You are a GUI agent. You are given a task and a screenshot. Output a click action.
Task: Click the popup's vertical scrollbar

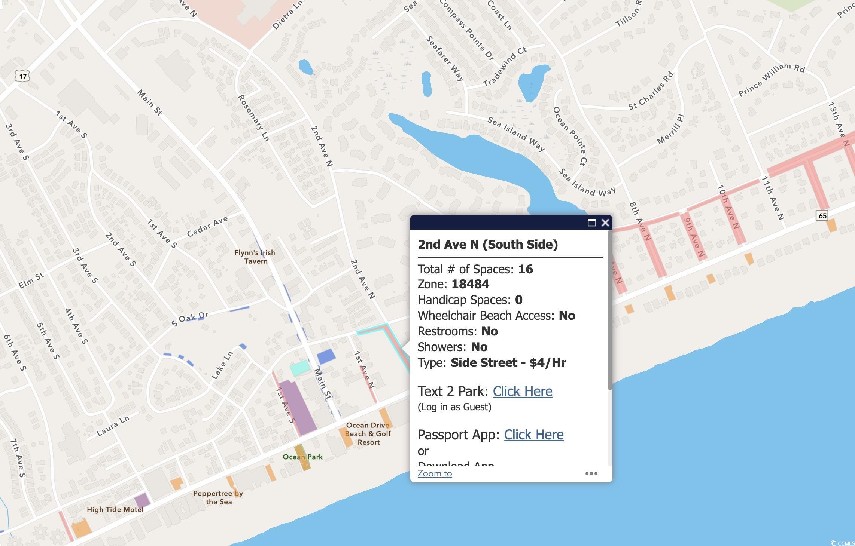coord(610,310)
